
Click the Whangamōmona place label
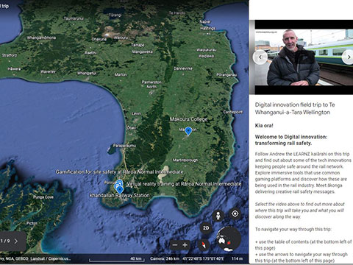pyautogui.click(x=41, y=38)
